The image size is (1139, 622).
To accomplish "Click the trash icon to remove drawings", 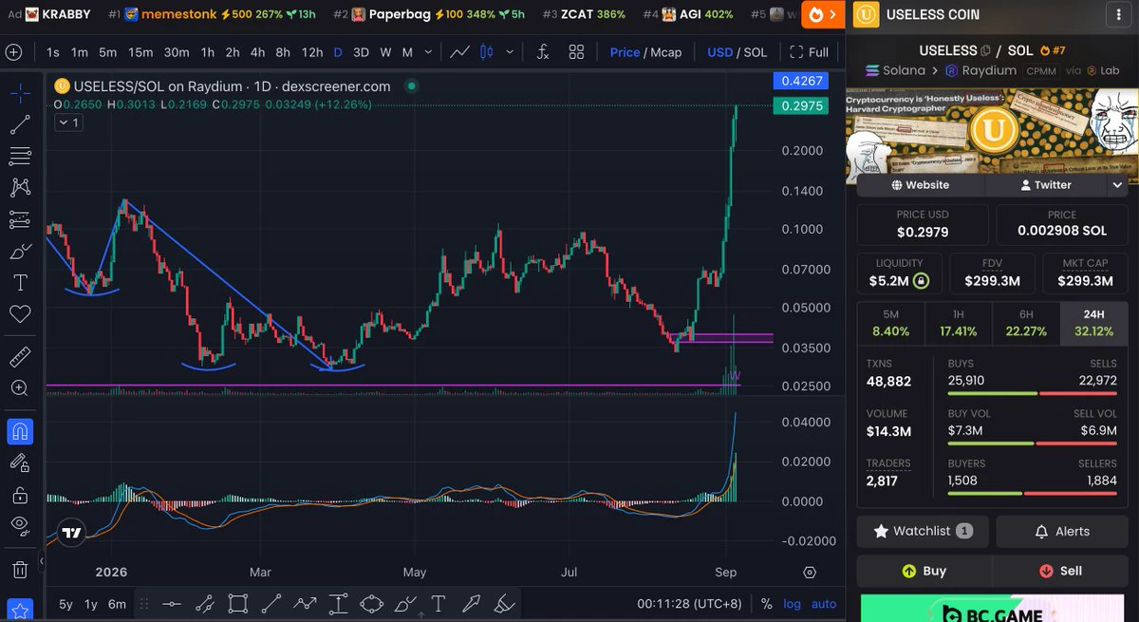I will [x=21, y=570].
